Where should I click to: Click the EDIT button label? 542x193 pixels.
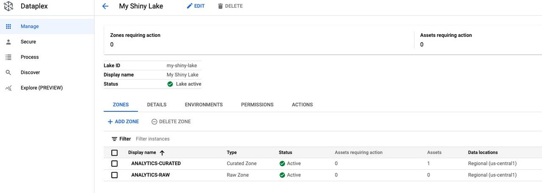(x=199, y=6)
